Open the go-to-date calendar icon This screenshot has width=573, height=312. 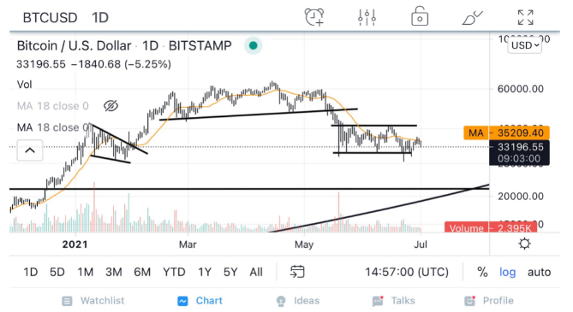[x=297, y=272]
